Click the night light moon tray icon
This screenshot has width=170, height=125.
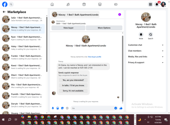tap(139, 120)
